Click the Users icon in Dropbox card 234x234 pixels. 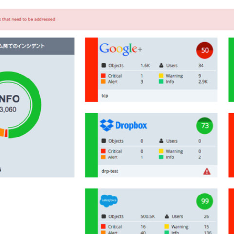tap(161, 141)
